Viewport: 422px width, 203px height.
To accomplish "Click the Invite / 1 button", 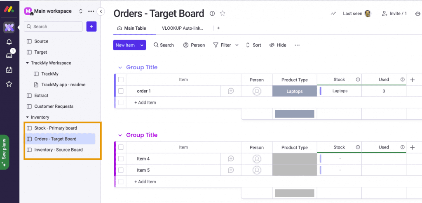I will 394,14.
